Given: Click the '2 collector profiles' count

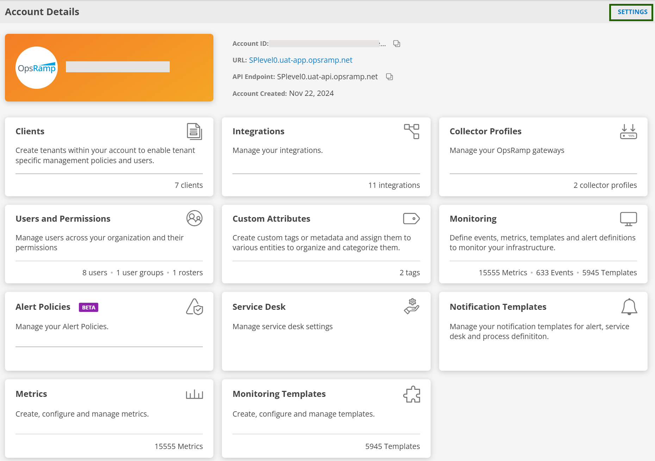Looking at the screenshot, I should pyautogui.click(x=605, y=185).
